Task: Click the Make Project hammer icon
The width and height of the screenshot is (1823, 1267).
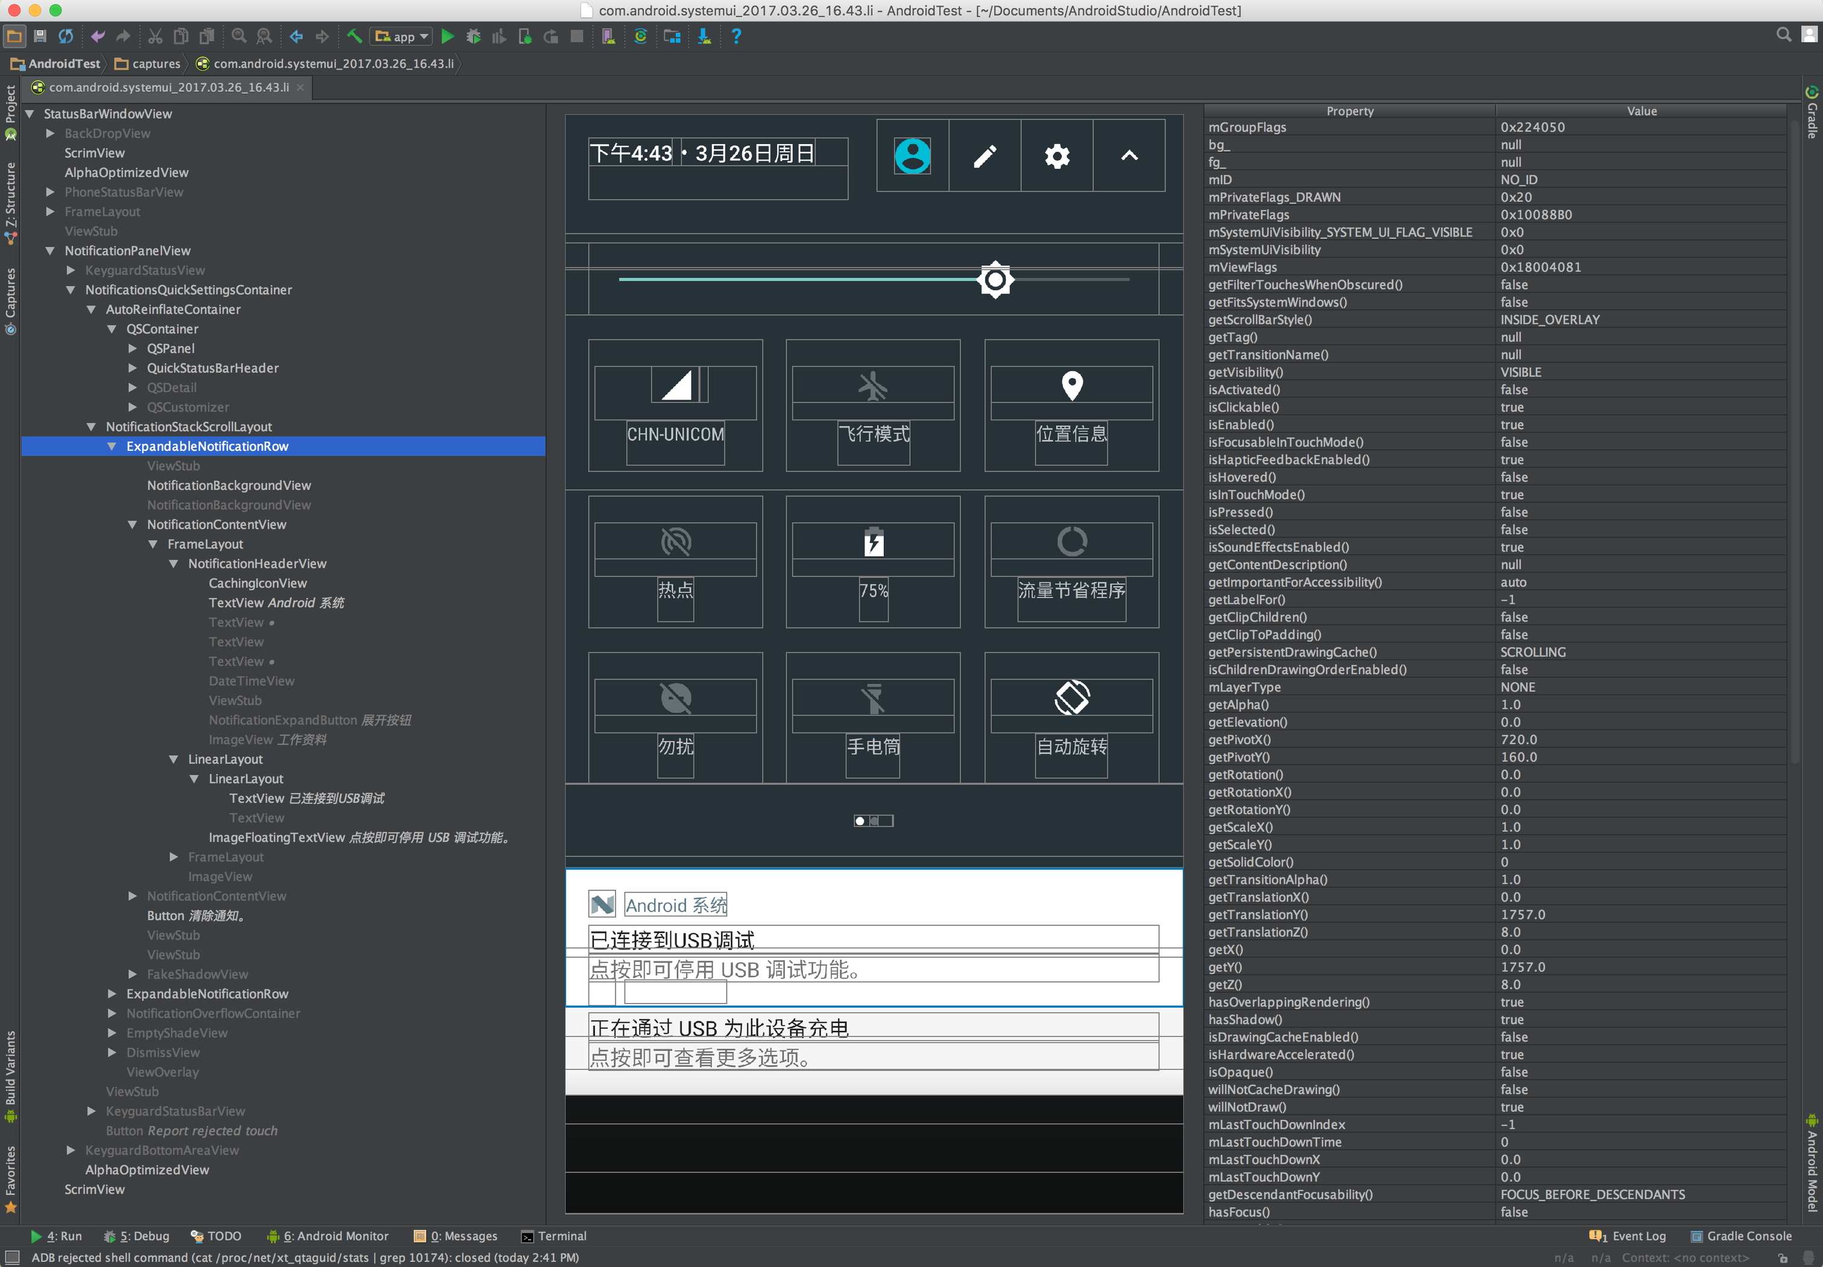Action: 354,37
